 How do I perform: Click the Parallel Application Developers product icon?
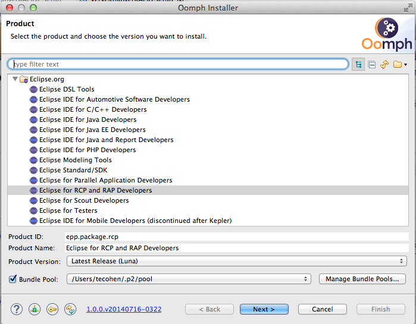click(33, 180)
